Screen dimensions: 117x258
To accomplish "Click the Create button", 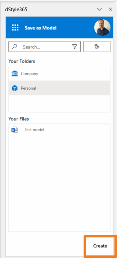I will [100, 246].
